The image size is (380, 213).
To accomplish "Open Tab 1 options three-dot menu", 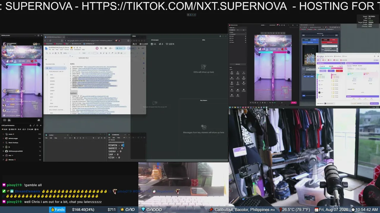I will point(64,68).
